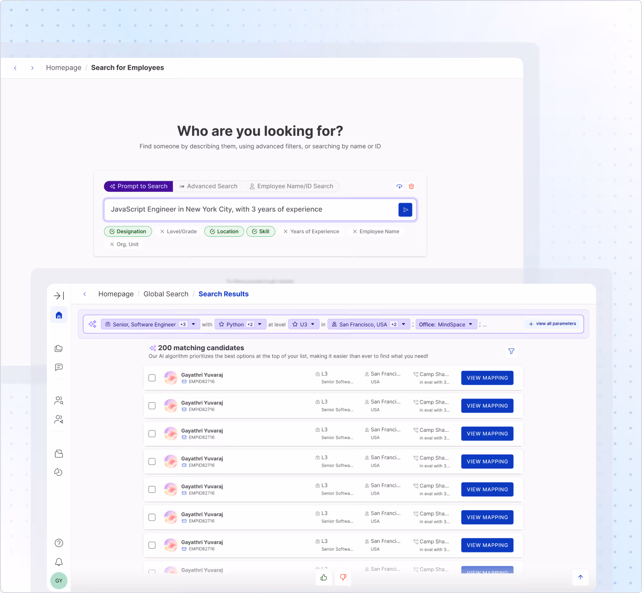Click the red trash icon to clear search

[411, 186]
